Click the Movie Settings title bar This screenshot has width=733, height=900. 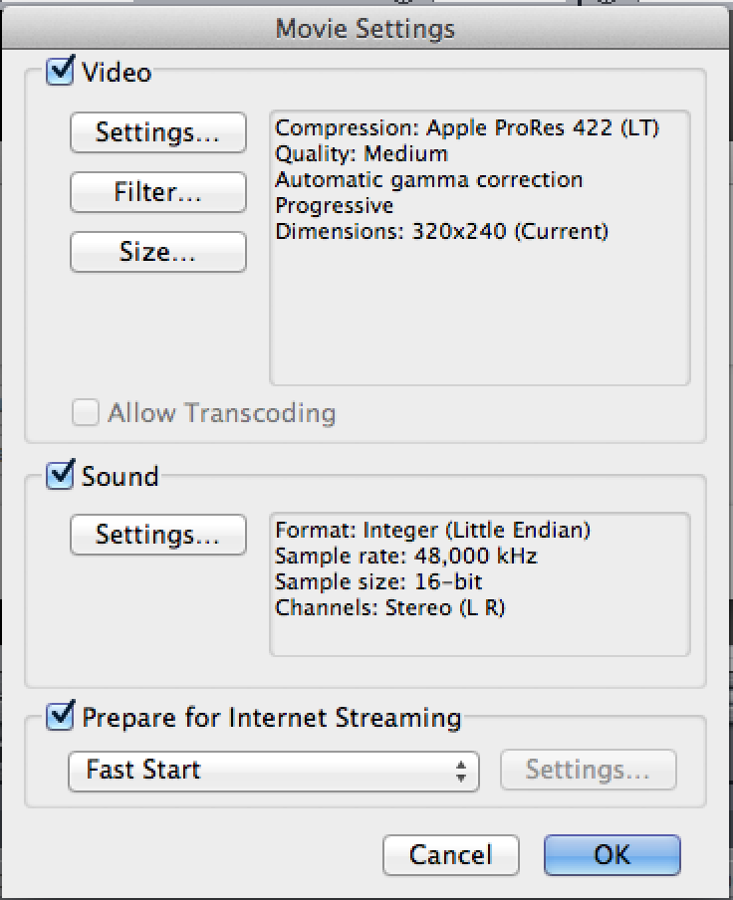[x=366, y=29]
